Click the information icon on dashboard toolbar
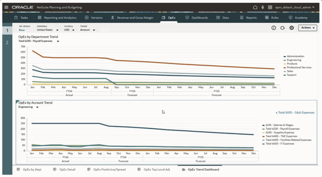 [x=274, y=28]
